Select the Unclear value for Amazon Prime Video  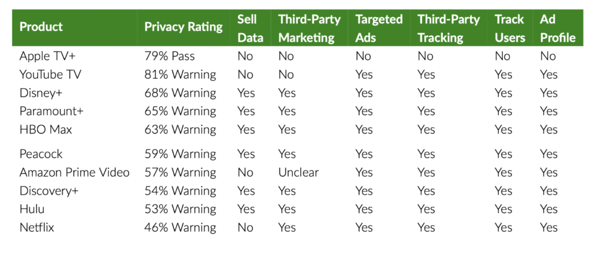(298, 172)
